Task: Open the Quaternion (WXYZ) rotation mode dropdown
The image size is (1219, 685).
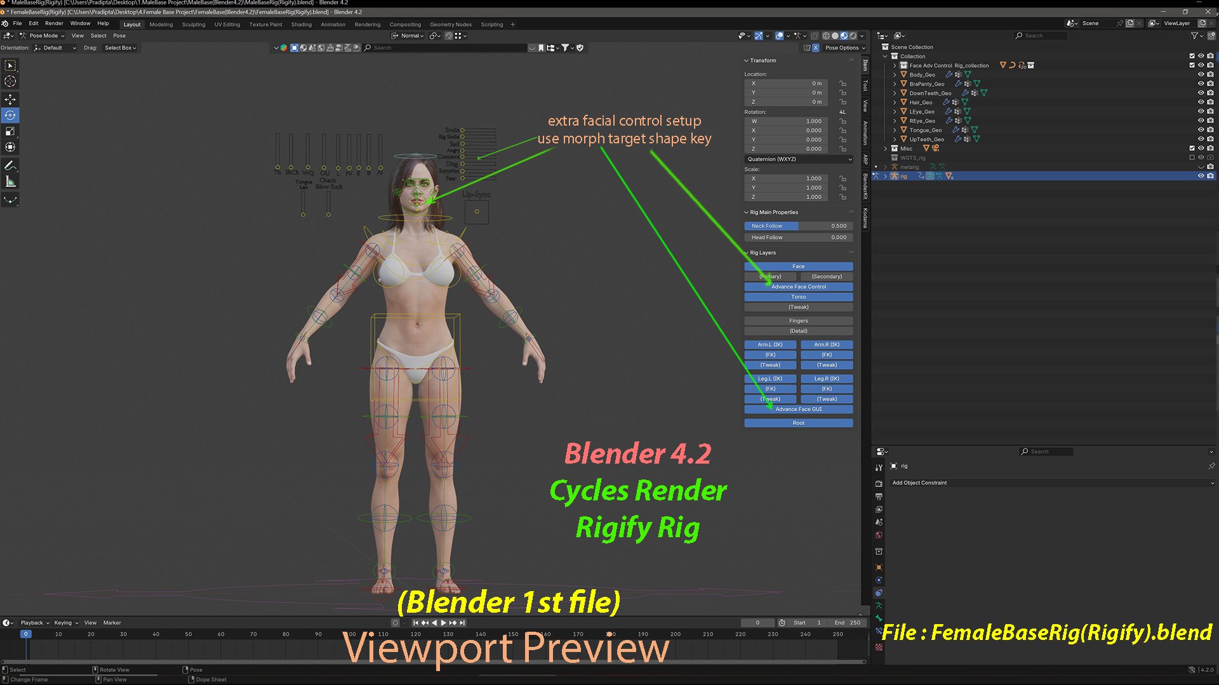Action: [x=799, y=159]
